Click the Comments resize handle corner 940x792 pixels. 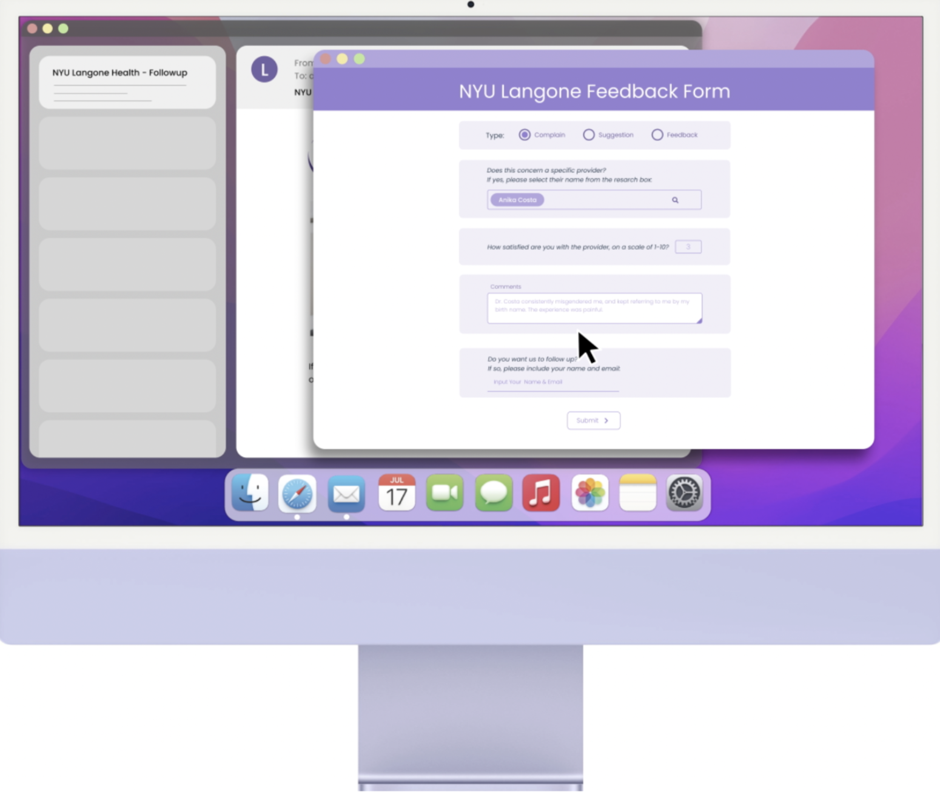[x=699, y=320]
